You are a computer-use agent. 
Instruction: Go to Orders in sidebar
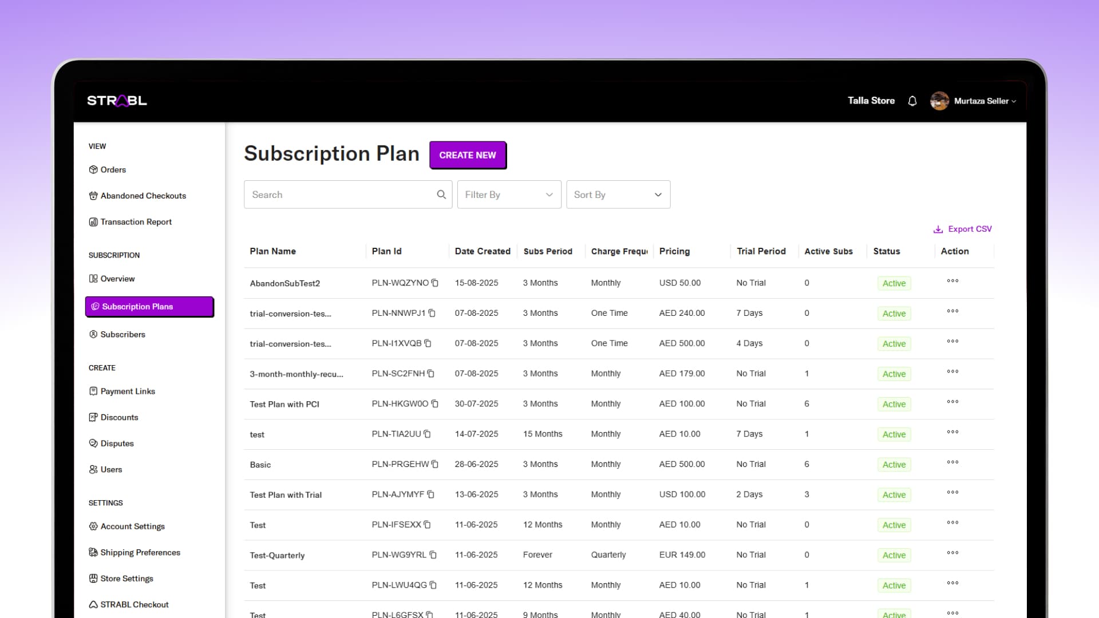click(x=113, y=169)
